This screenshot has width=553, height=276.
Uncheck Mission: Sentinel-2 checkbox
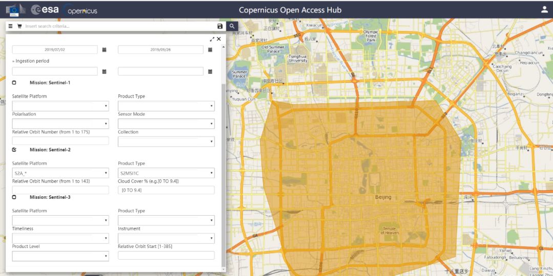(14, 150)
